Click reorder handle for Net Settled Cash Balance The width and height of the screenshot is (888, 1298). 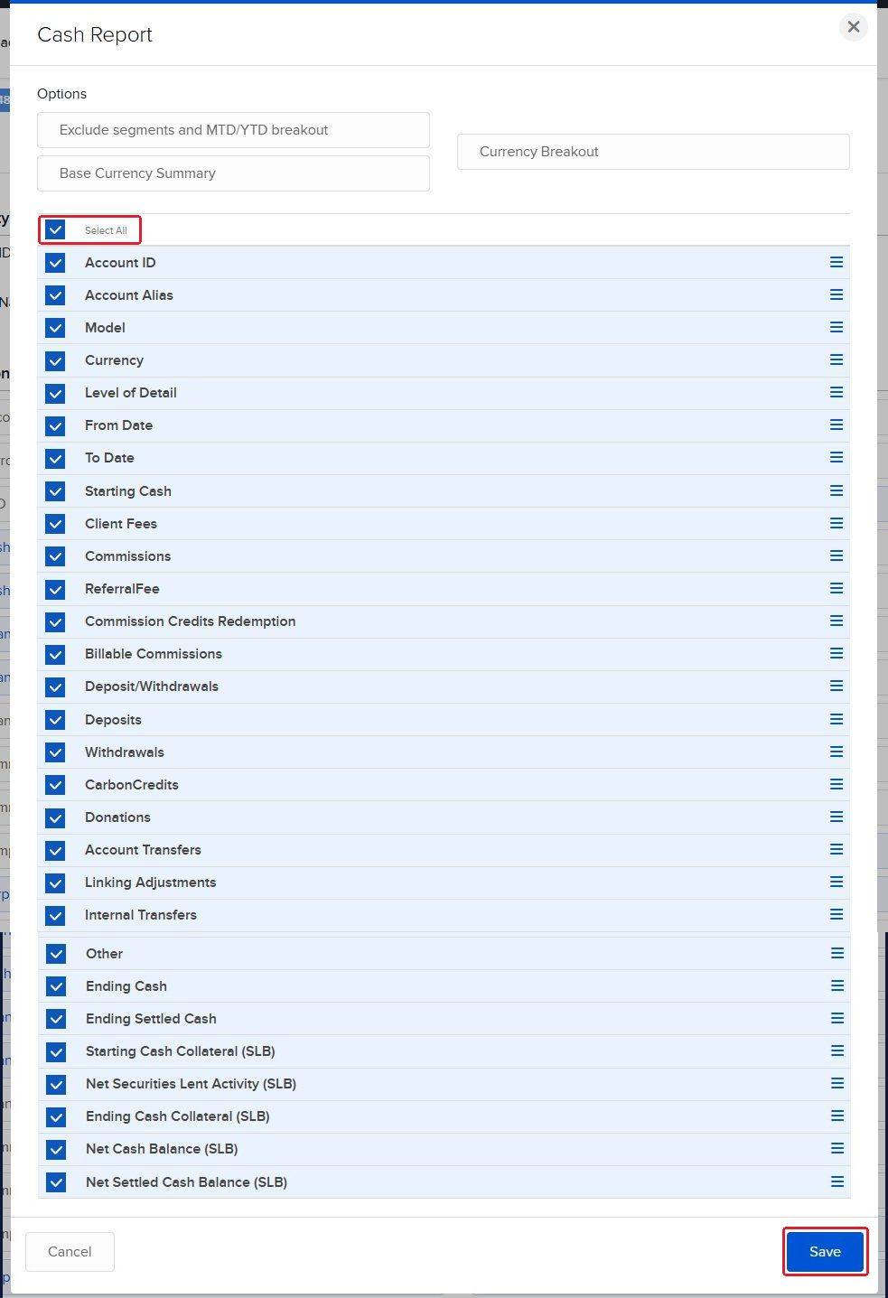coord(837,1181)
